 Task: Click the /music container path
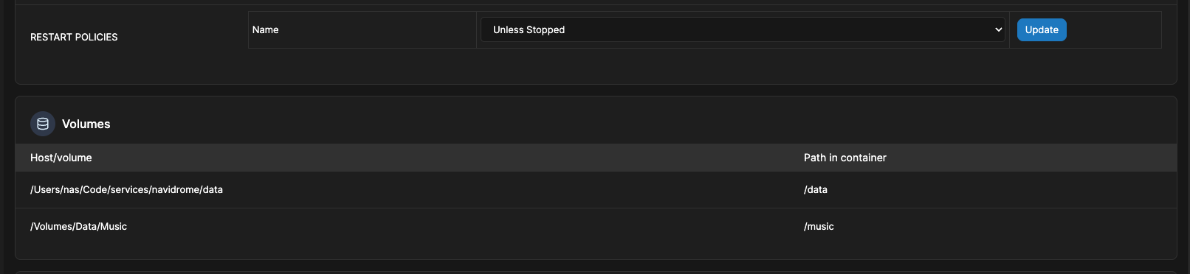pos(819,226)
